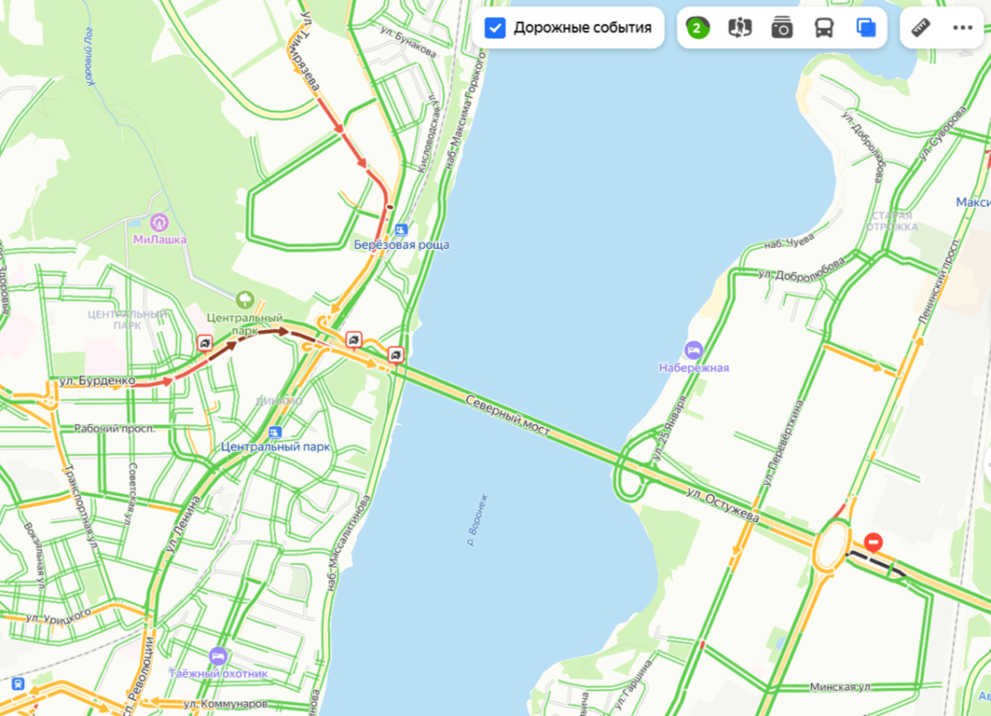
Task: Show the photos layer camera icon
Action: point(782,28)
